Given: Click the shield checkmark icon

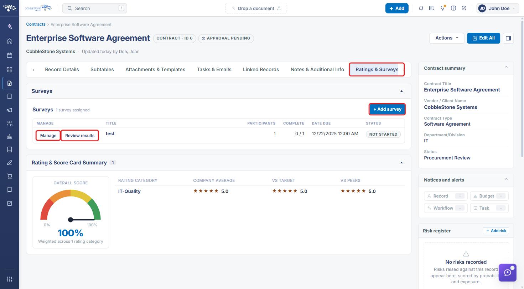Looking at the screenshot, I should [464, 8].
